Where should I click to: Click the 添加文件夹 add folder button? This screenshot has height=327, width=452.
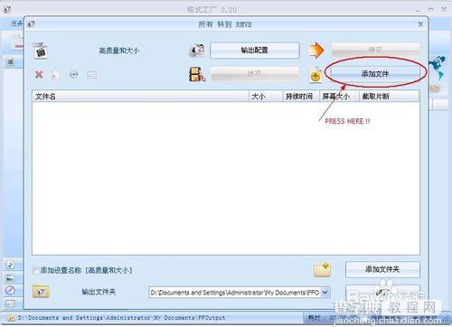[382, 269]
